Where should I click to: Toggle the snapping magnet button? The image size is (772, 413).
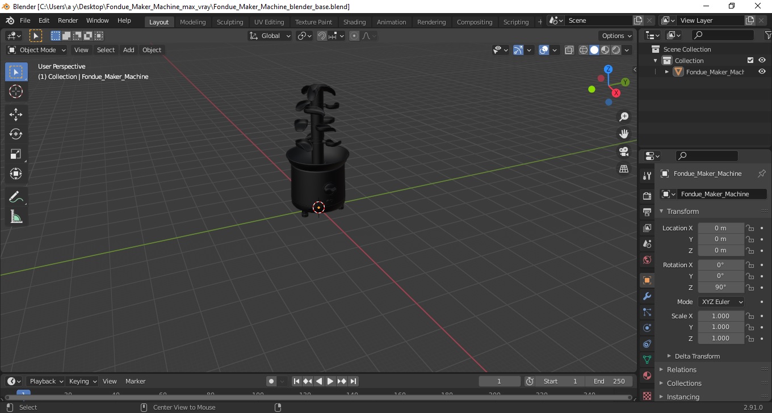[x=322, y=36]
